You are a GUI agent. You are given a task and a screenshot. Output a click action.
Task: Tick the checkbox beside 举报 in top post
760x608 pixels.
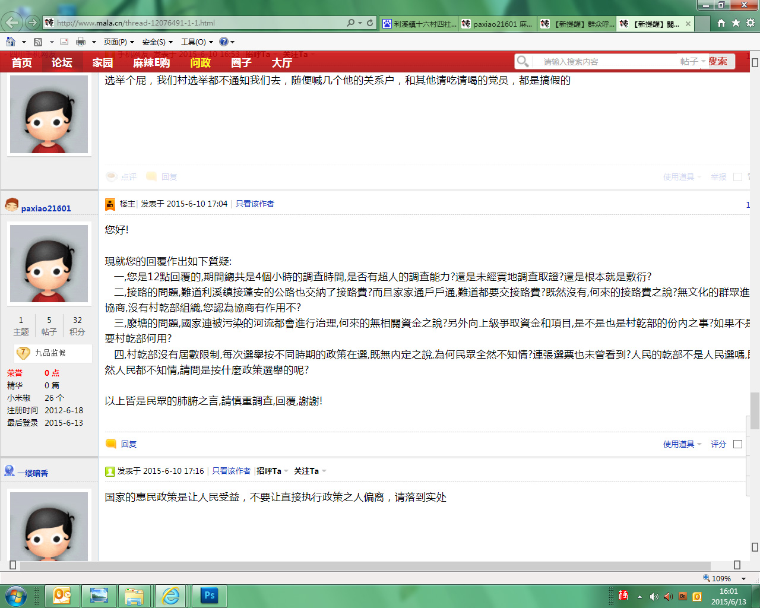737,177
